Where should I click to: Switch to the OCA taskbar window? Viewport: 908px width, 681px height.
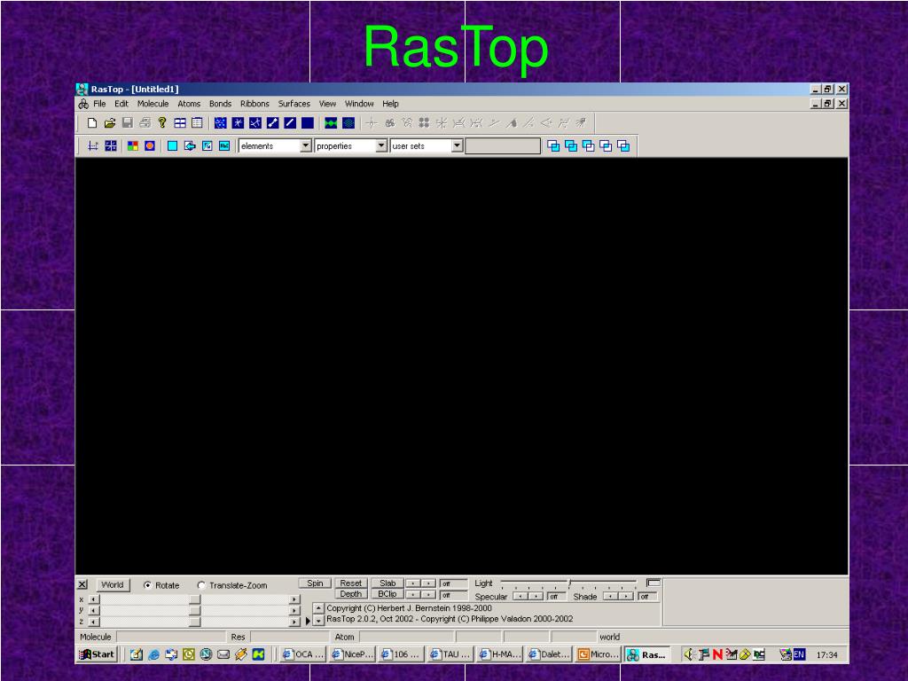(x=303, y=654)
